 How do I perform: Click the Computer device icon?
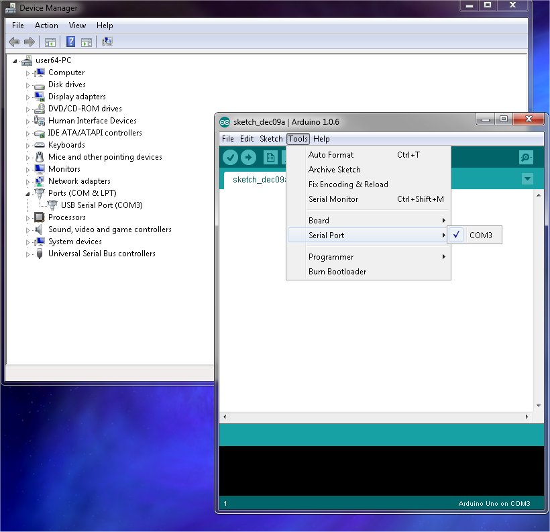[x=40, y=72]
